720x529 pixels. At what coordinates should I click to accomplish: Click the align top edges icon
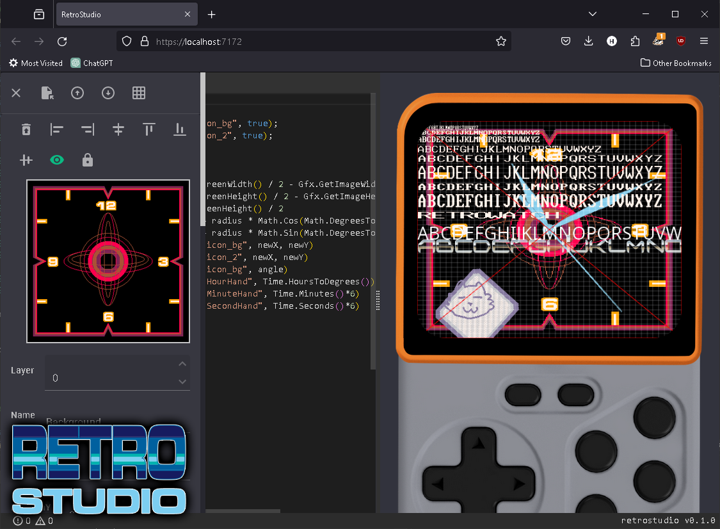(149, 129)
